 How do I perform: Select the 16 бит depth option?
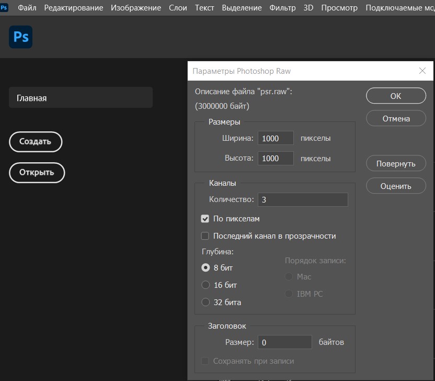(205, 285)
